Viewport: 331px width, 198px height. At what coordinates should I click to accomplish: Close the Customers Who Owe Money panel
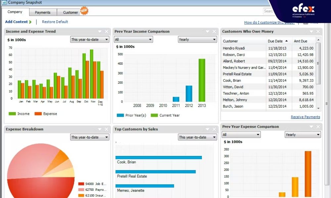click(318, 32)
